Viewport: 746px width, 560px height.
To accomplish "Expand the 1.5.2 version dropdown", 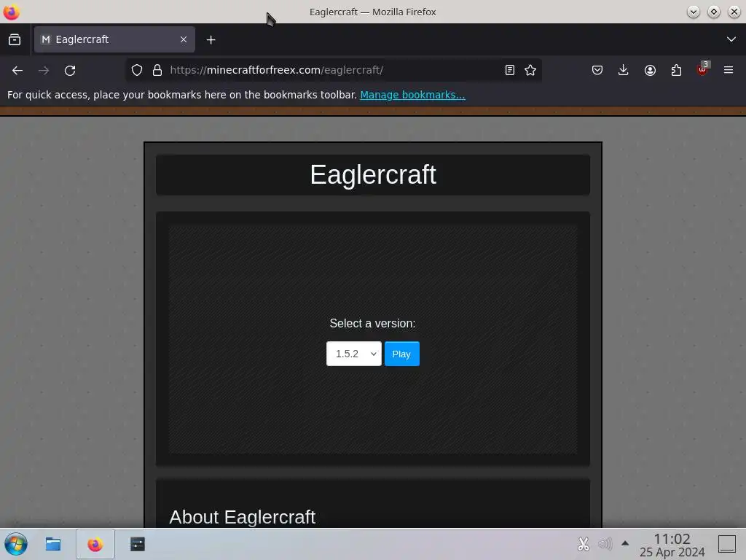I will [x=353, y=354].
